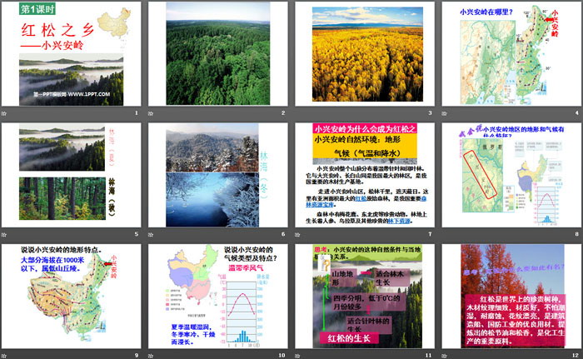The width and height of the screenshot is (583, 359).
Task: Click animation star icon under slide 5
Action: point(3,234)
